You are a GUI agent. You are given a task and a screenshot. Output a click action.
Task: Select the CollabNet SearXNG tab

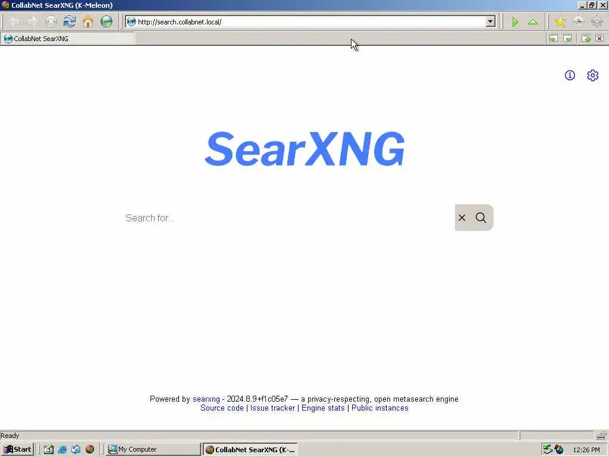(68, 39)
